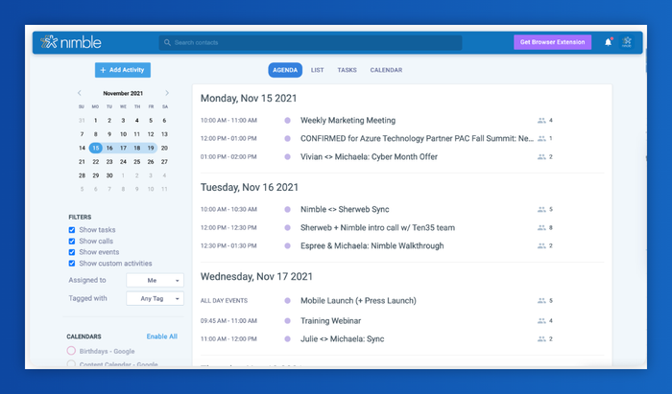Toggle Show events checkbox
Screen dimensions: 672x394
pos(72,252)
